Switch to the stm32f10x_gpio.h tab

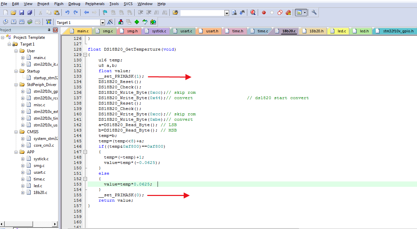[395, 31]
